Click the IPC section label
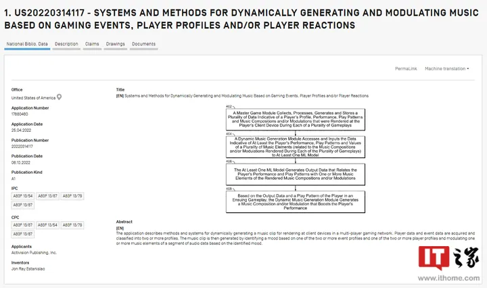Screen dimensions: 487x288 pyautogui.click(x=15, y=189)
